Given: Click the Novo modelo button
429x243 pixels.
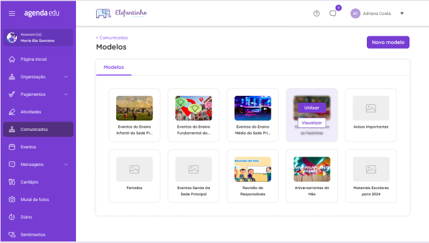Looking at the screenshot, I should click(388, 42).
